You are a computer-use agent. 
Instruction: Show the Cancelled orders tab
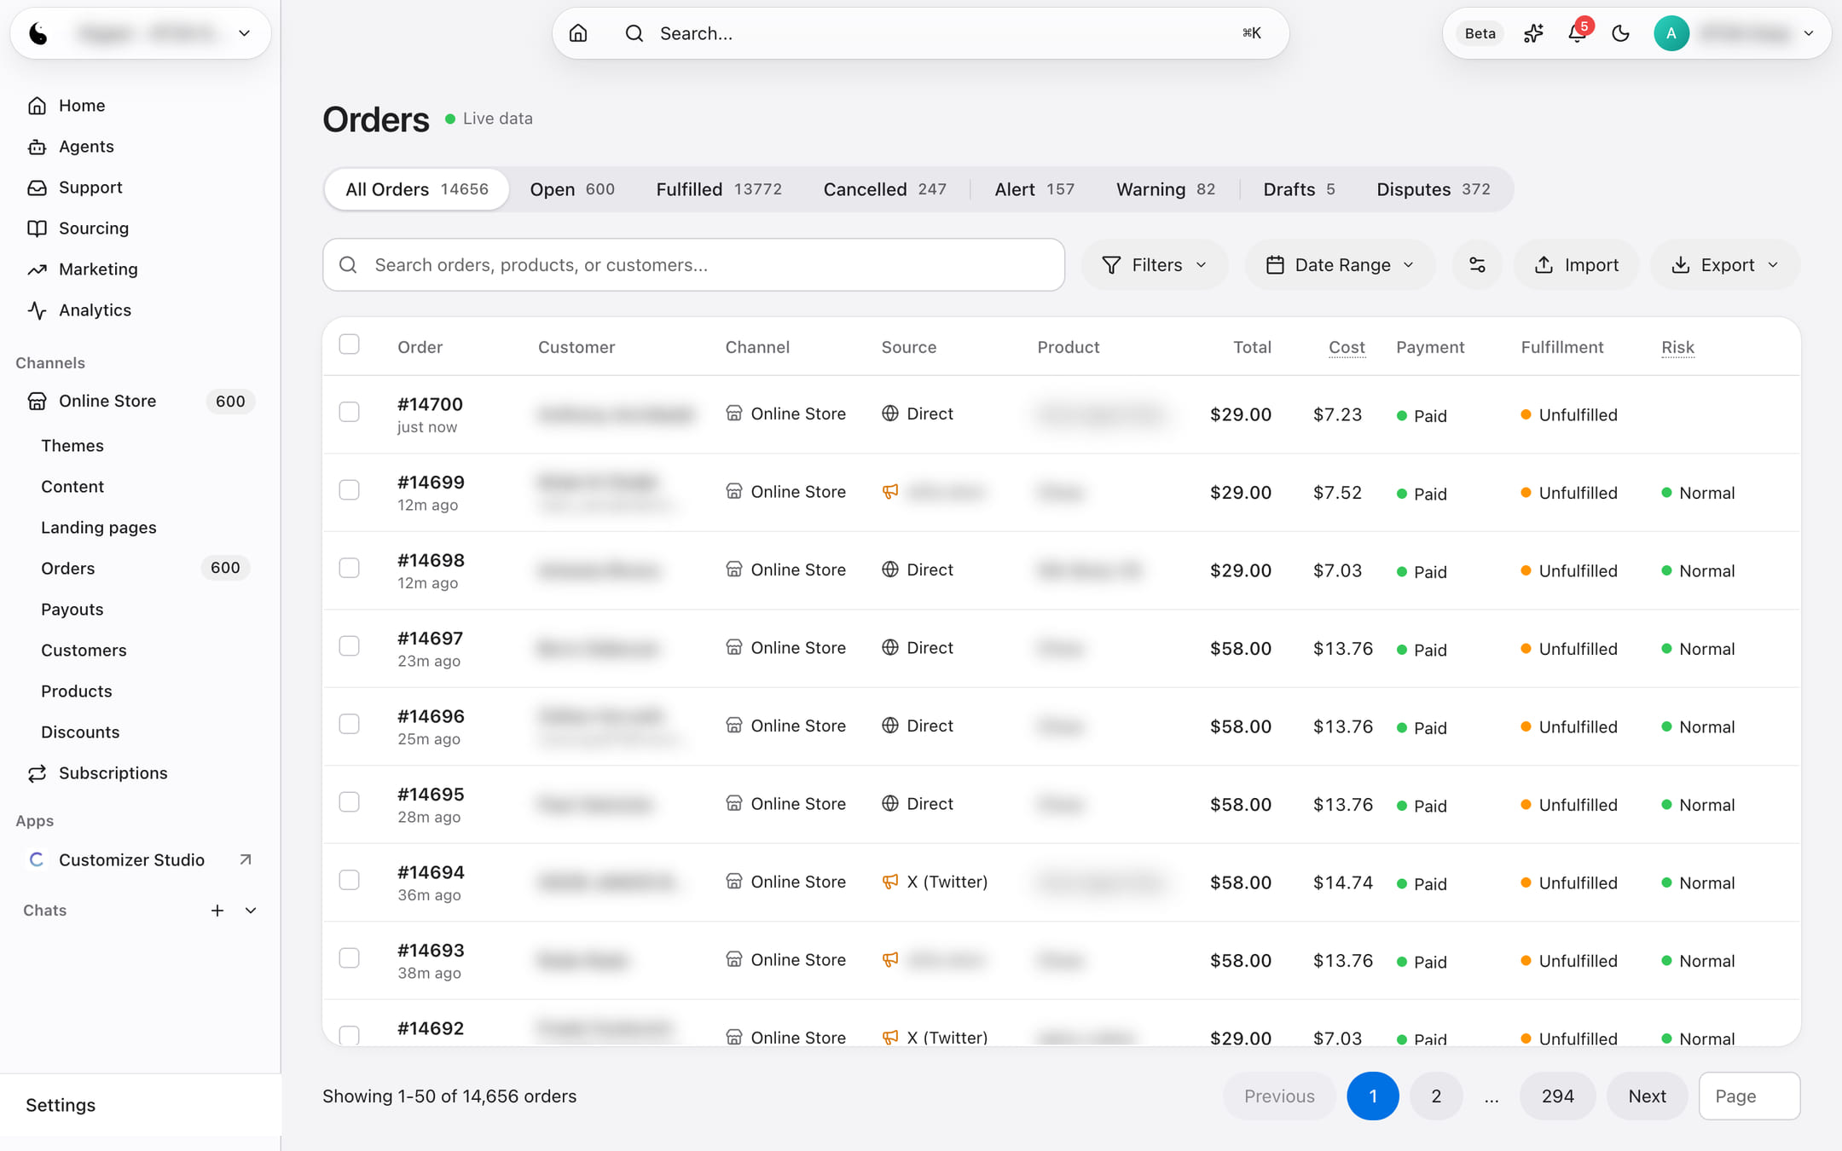(884, 189)
